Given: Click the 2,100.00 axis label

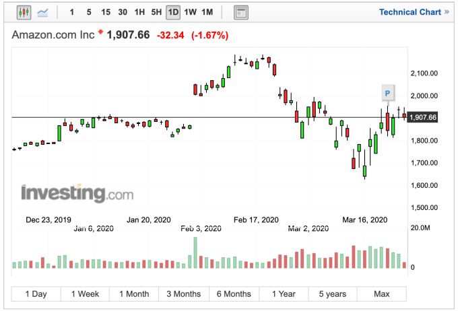Looking at the screenshot, I should pos(424,73).
